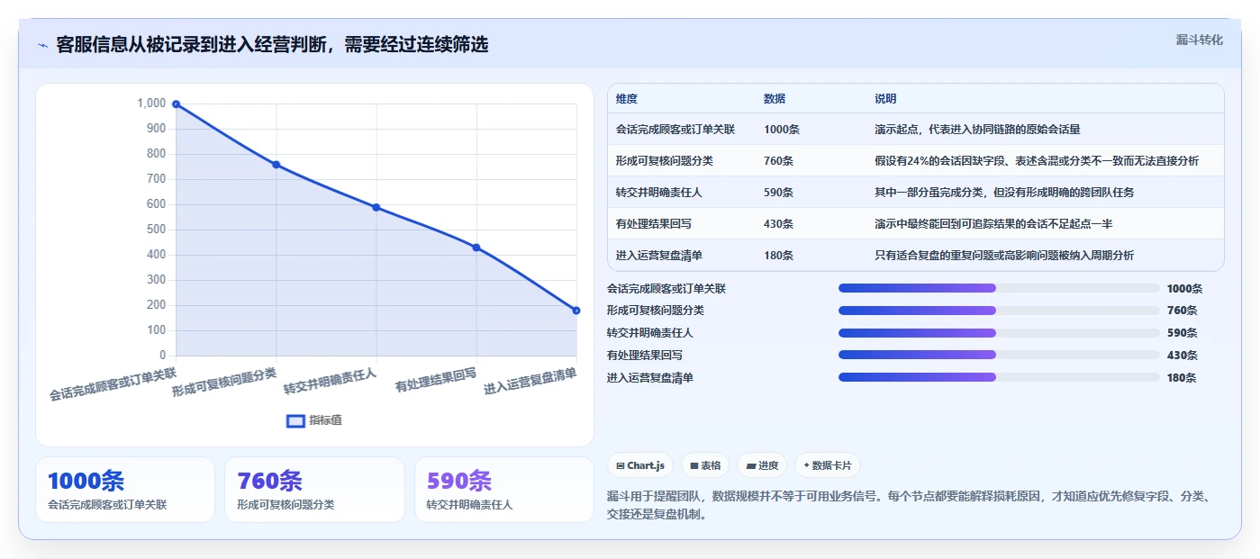Viewport: 1260px width, 559px height.
Task: Click x-axis label 有处理结果回写 on chart
Action: (x=436, y=381)
